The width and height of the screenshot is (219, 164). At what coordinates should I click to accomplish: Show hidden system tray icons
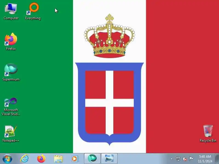coord(172,159)
